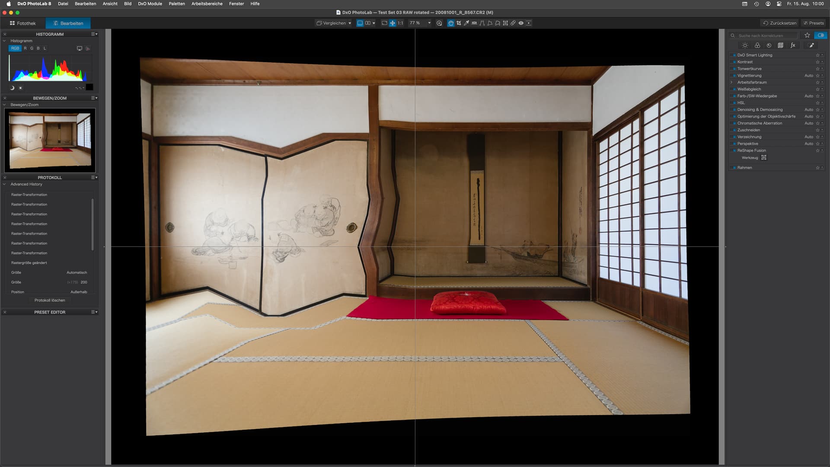Select the crop tool in toolbar
The image size is (830, 467).
click(459, 23)
